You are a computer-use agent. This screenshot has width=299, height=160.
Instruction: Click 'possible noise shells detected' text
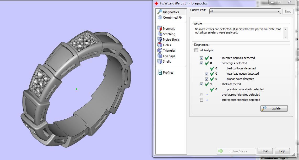246,89
